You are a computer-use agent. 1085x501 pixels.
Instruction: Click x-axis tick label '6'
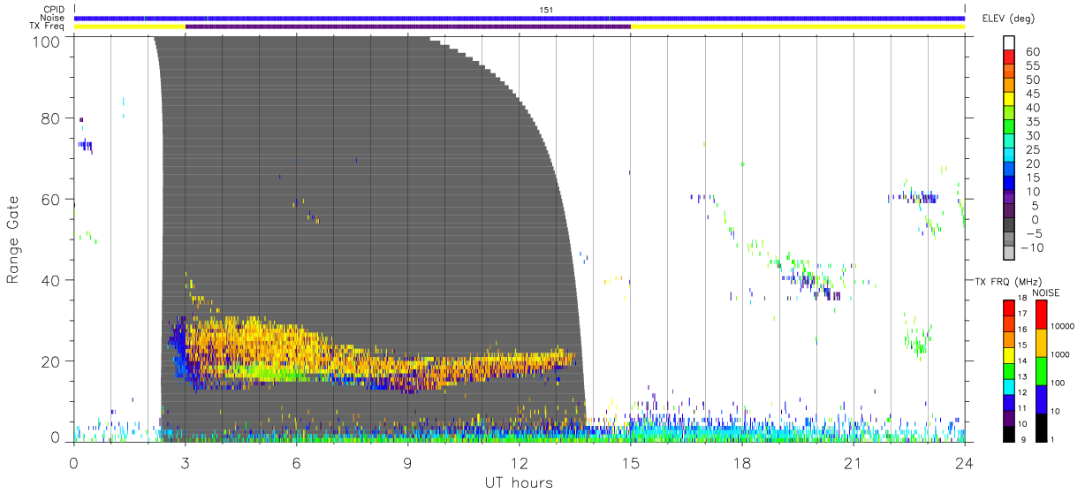point(296,462)
